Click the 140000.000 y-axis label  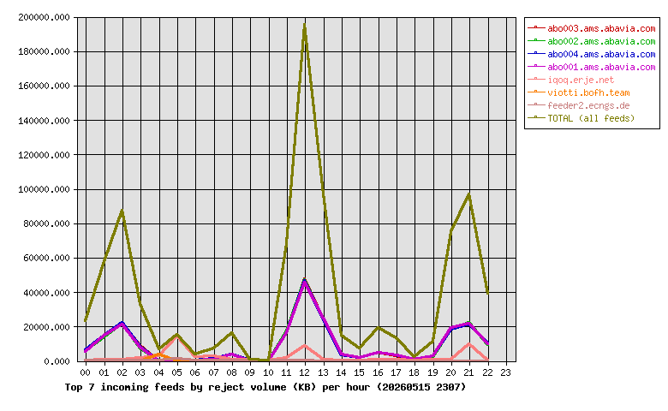pyautogui.click(x=44, y=121)
